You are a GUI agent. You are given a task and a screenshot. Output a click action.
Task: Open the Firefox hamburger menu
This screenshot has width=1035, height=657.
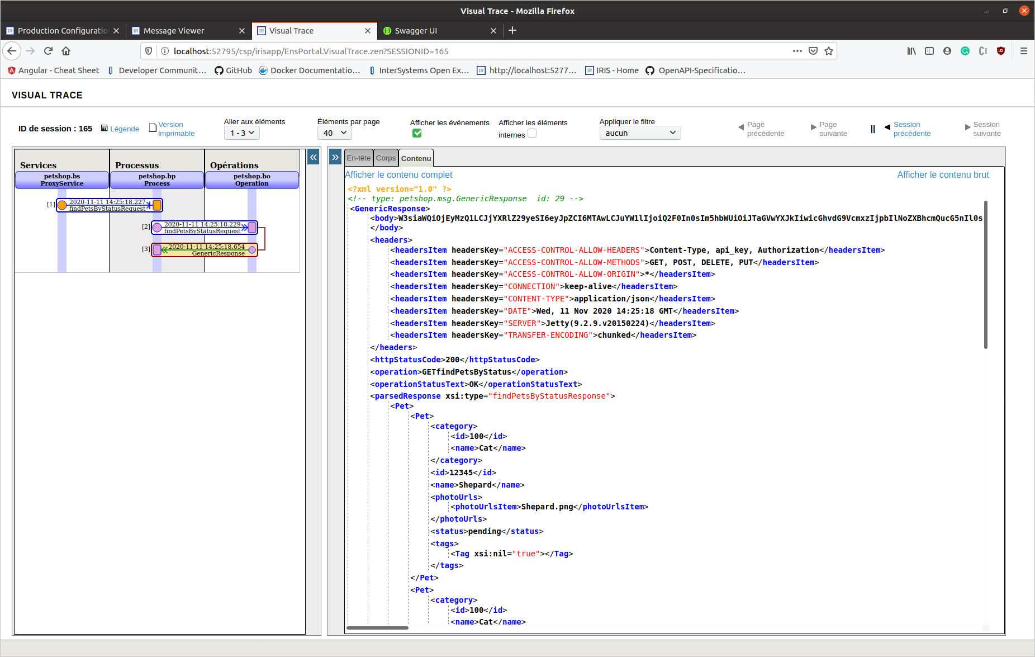click(1024, 51)
